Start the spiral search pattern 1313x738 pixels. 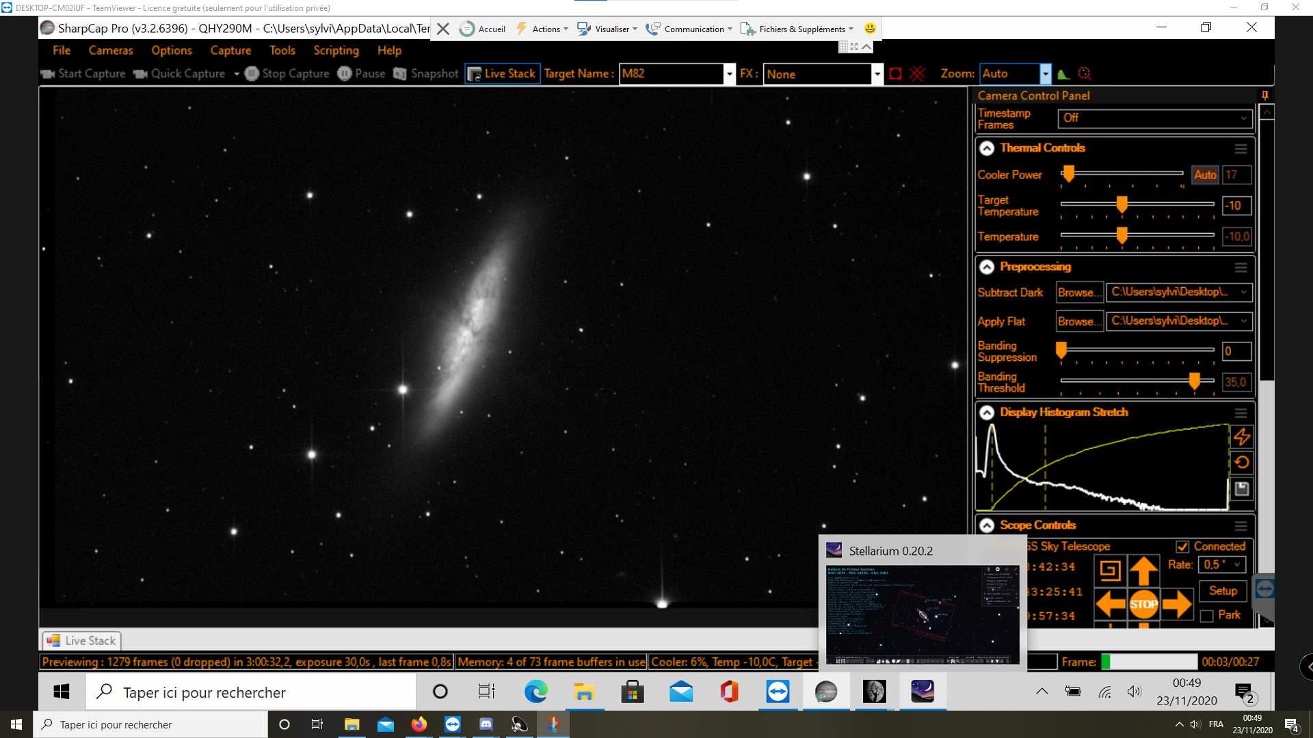(1110, 570)
